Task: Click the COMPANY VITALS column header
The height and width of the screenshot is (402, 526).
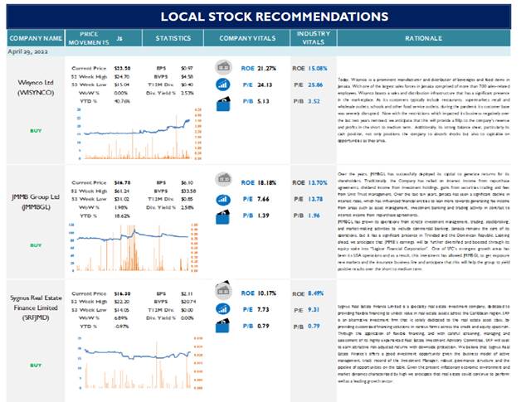Action: [247, 38]
